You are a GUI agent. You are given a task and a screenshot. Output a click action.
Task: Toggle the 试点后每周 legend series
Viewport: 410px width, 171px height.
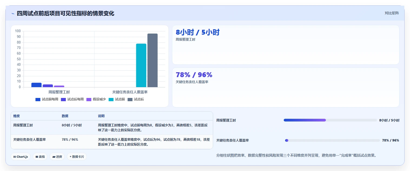[x=72, y=99]
